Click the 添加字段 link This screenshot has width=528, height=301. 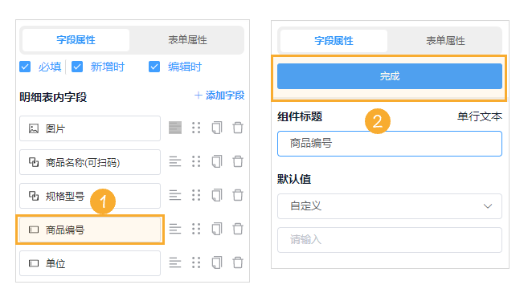point(219,96)
